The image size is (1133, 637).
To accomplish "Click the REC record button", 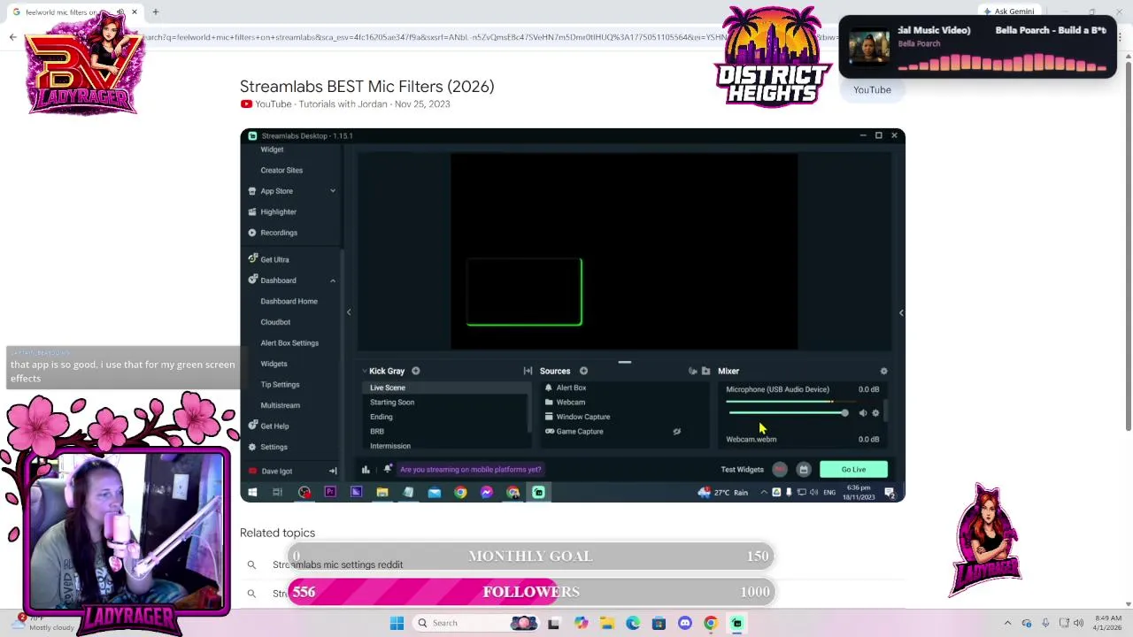I will (779, 470).
